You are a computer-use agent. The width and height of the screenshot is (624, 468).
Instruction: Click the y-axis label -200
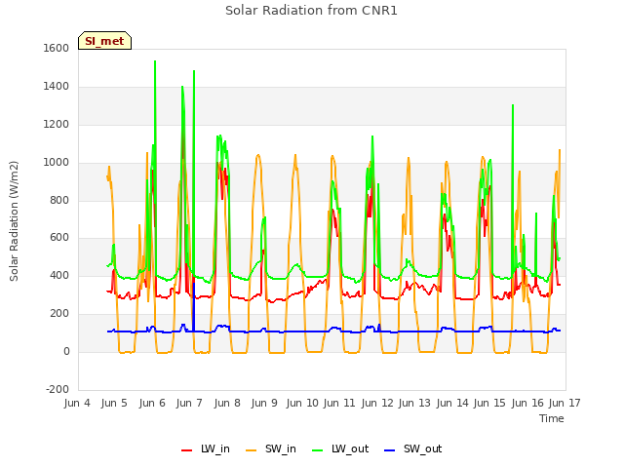[x=58, y=389]
